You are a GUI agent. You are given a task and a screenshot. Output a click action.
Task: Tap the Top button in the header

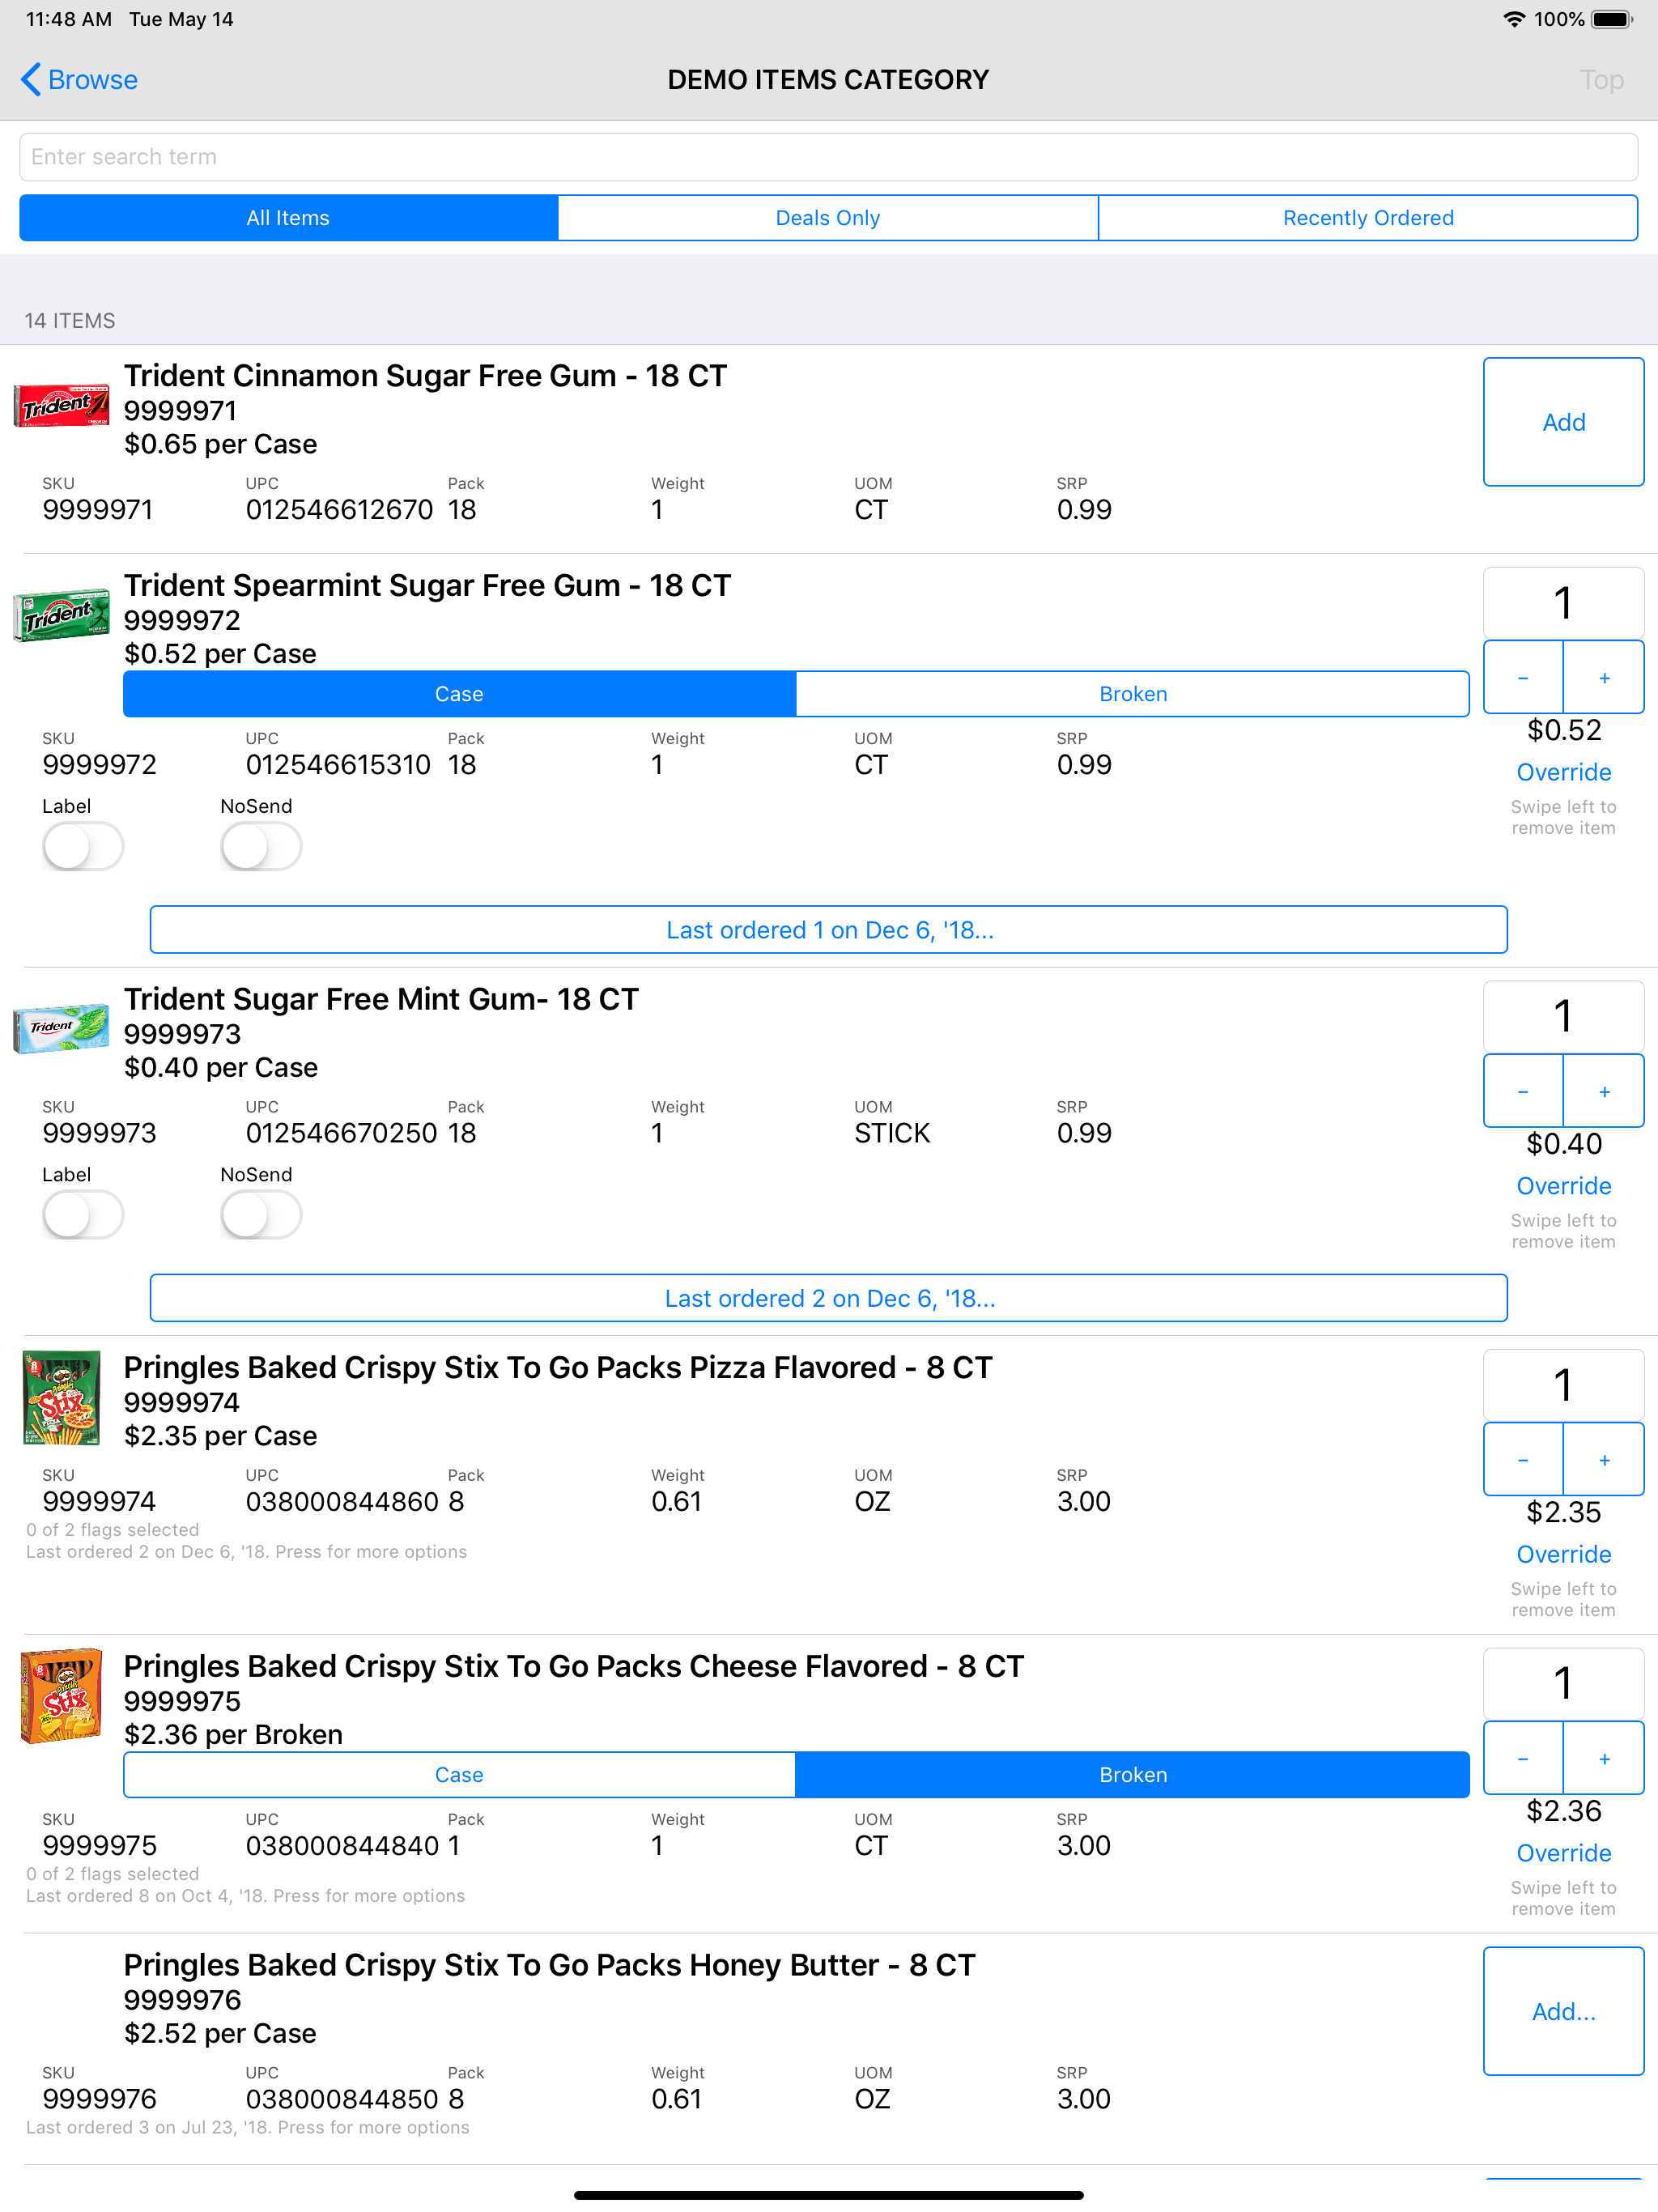pyautogui.click(x=1601, y=79)
